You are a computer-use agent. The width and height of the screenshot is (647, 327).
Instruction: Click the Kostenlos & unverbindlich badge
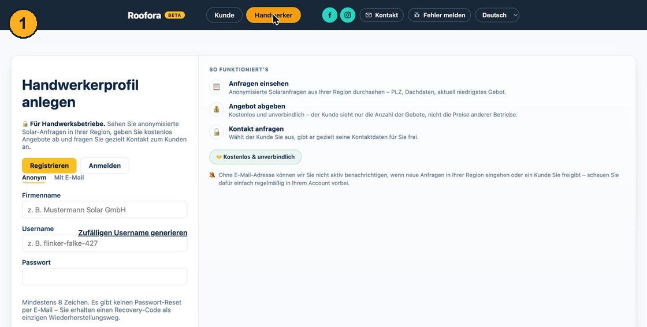coord(255,157)
